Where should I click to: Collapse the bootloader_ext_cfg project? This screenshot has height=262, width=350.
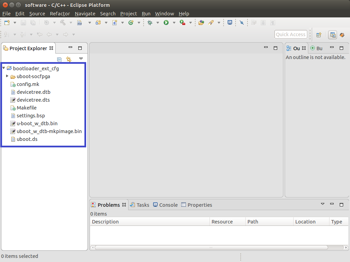(x=3, y=68)
